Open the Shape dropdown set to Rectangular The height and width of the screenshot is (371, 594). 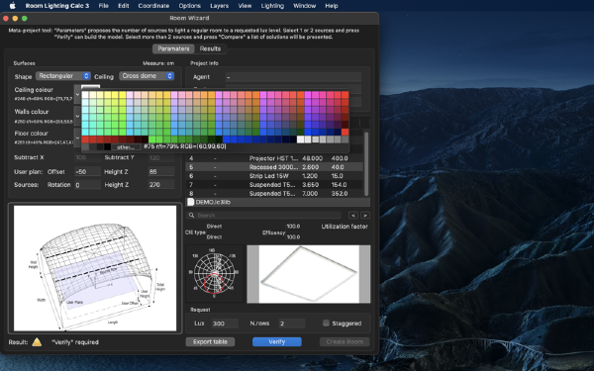click(63, 76)
